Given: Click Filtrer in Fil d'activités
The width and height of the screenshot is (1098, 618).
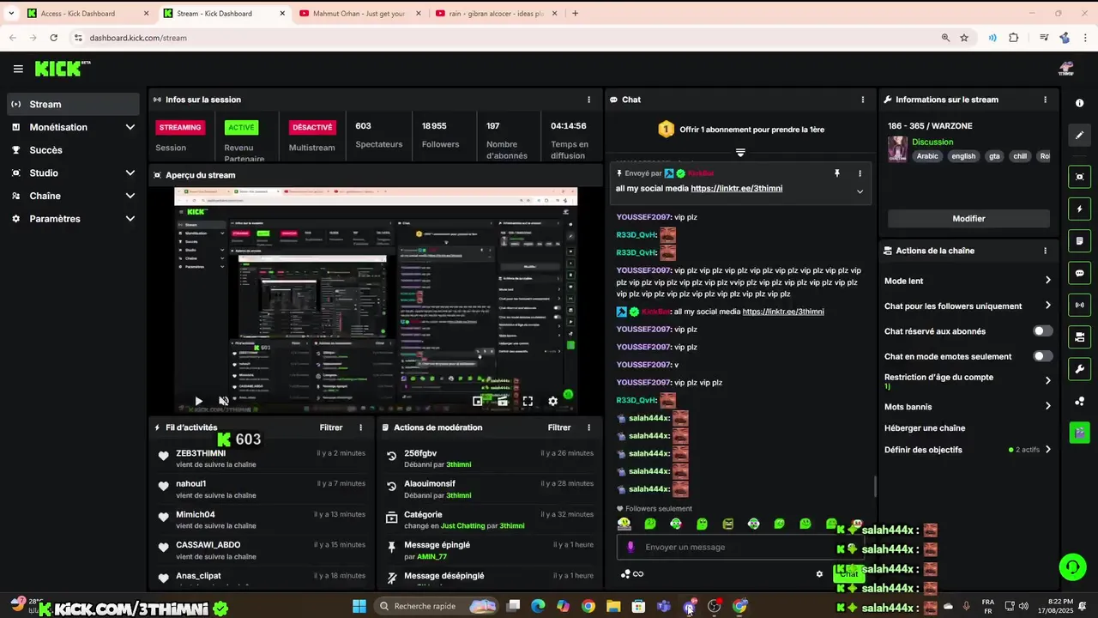Looking at the screenshot, I should point(331,427).
